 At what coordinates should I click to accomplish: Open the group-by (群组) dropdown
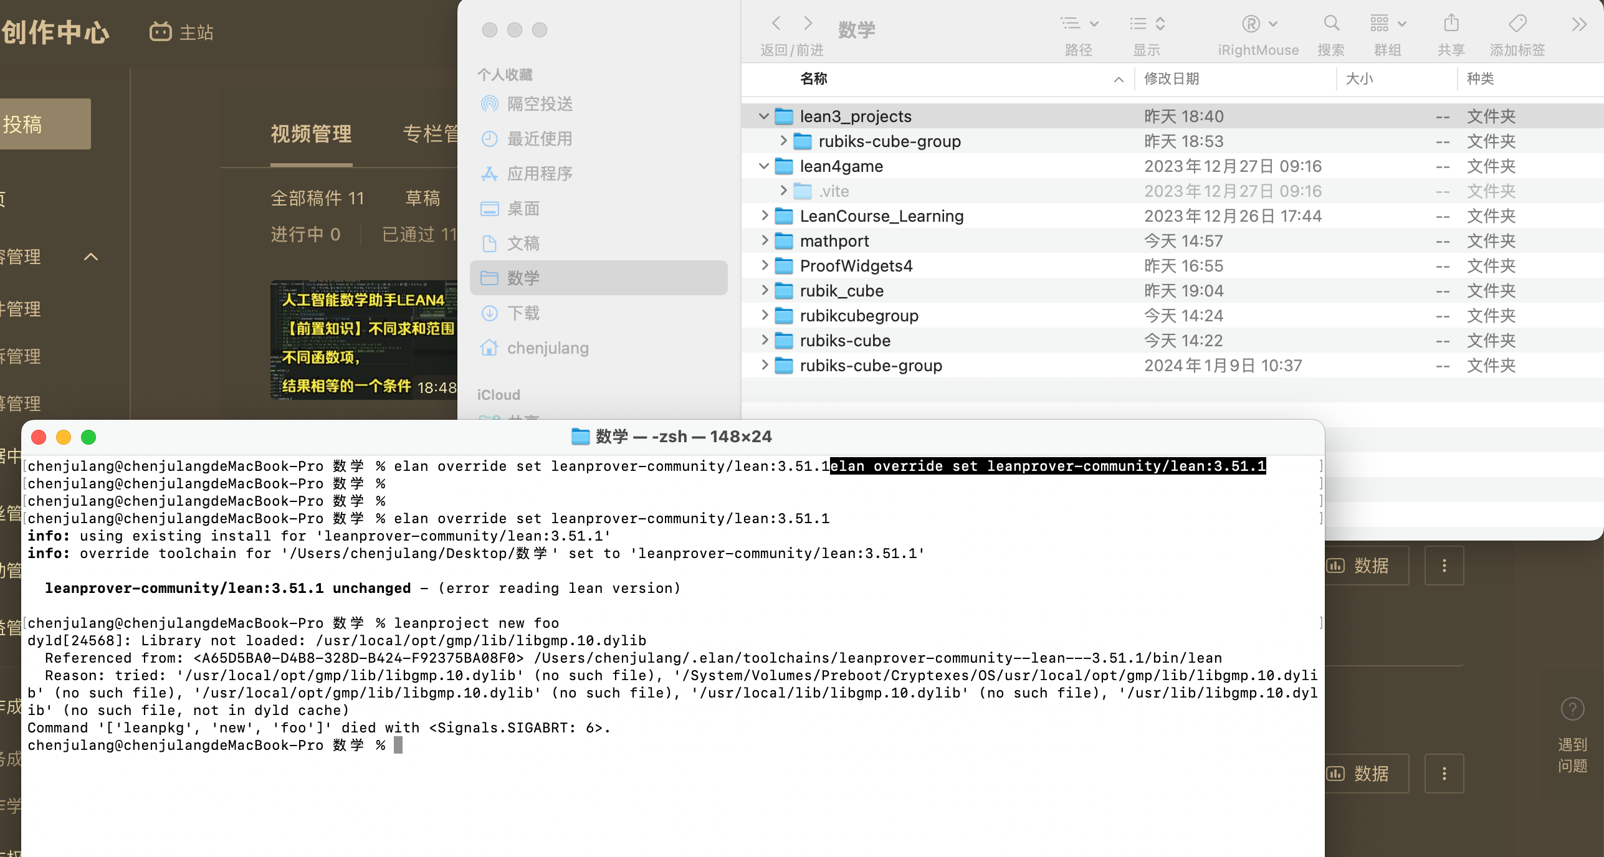pyautogui.click(x=1388, y=24)
